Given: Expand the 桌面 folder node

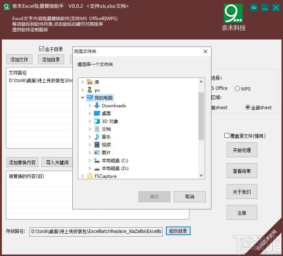Looking at the screenshot, I should click(90, 113).
